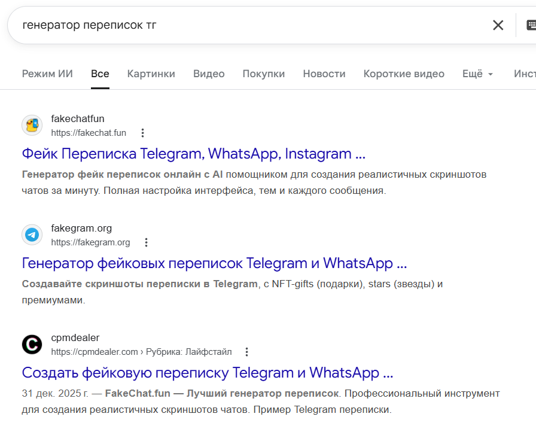This screenshot has width=536, height=441.
Task: Open the Фейк Переписка Telegram, WhatsApp, Instagram result
Action: tap(193, 154)
